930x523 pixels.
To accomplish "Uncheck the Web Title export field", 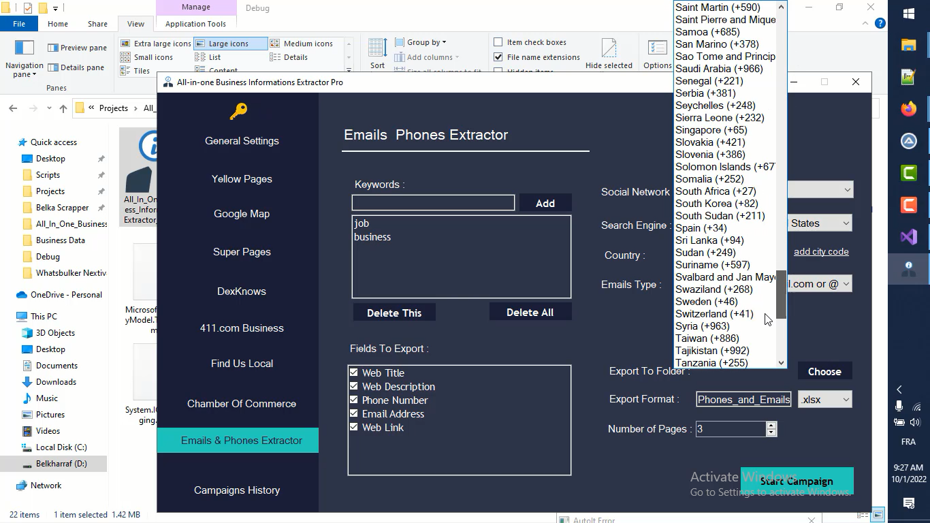I will [354, 373].
